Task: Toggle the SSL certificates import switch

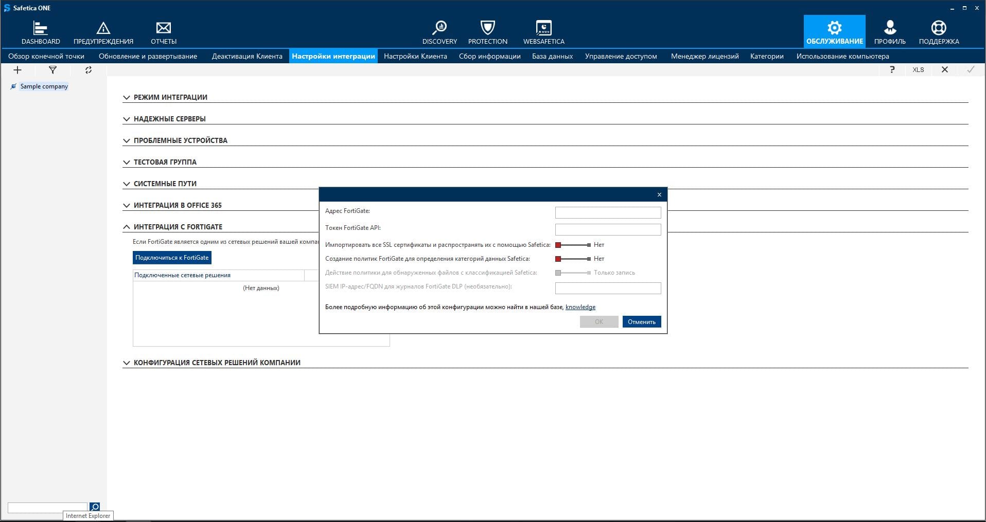Action: tap(573, 245)
